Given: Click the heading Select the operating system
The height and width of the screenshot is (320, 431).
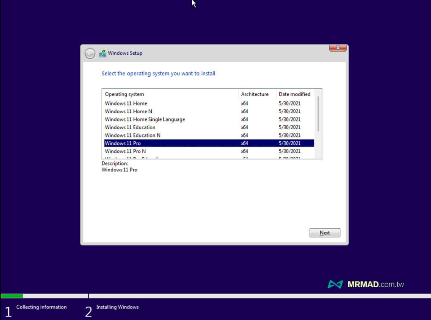Looking at the screenshot, I should point(158,74).
